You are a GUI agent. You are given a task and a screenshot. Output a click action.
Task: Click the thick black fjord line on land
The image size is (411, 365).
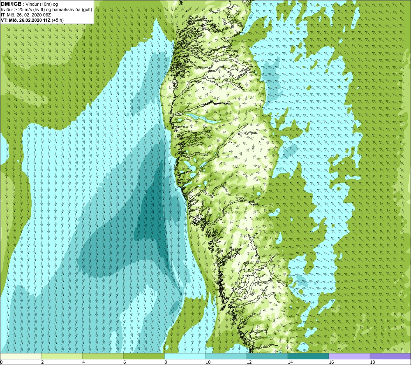point(217,103)
